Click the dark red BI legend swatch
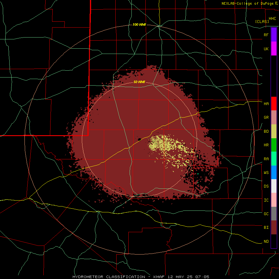Screen dimensions: 279x279 point(274,228)
